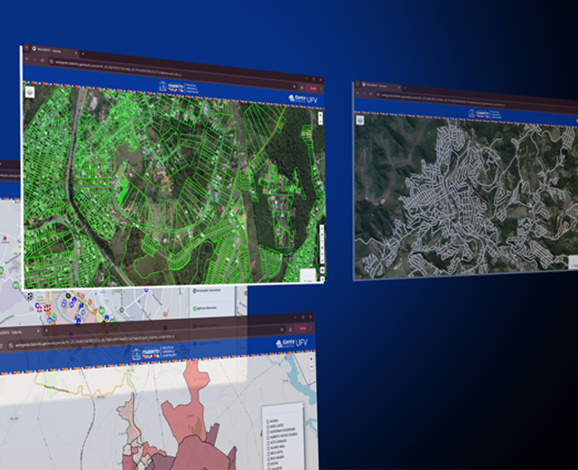Open the layers icon on the gray street map
Image resolution: width=578 pixels, height=470 pixels.
(359, 118)
